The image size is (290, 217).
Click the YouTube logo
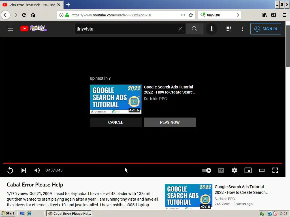[x=34, y=29]
